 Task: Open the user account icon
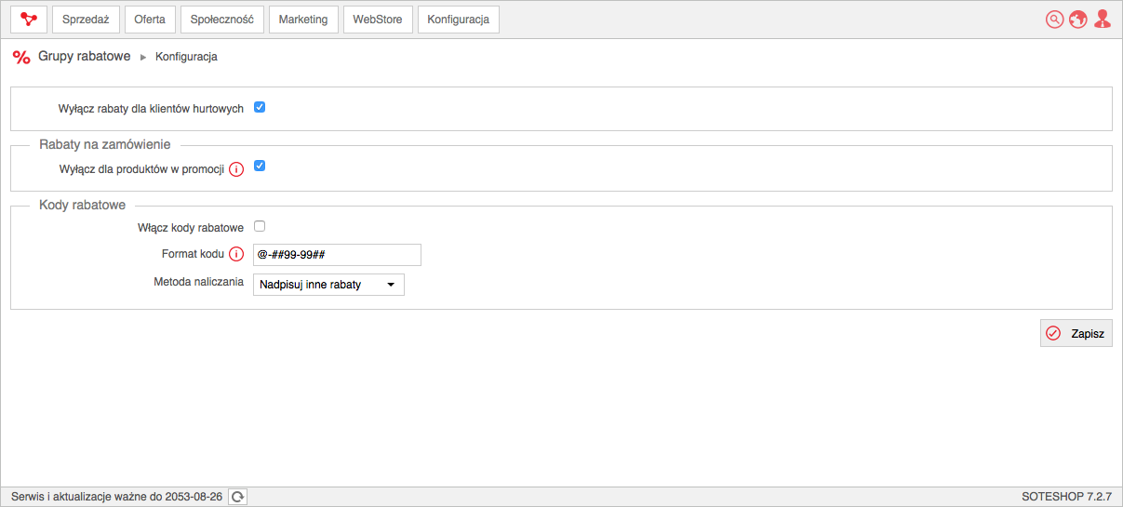(1103, 20)
